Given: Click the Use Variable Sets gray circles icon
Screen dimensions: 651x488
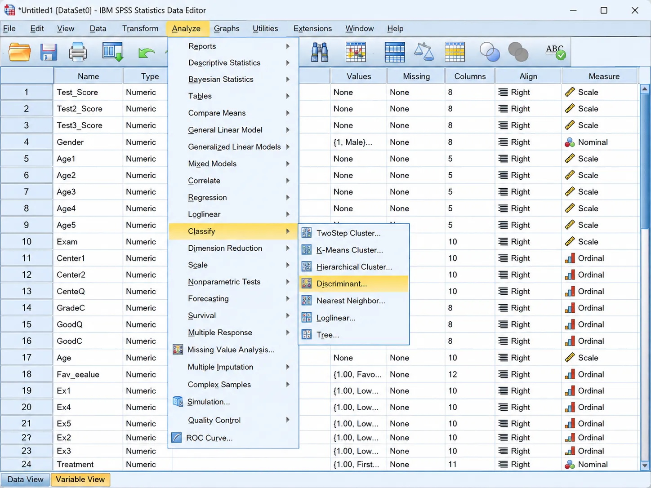Looking at the screenshot, I should 518,52.
